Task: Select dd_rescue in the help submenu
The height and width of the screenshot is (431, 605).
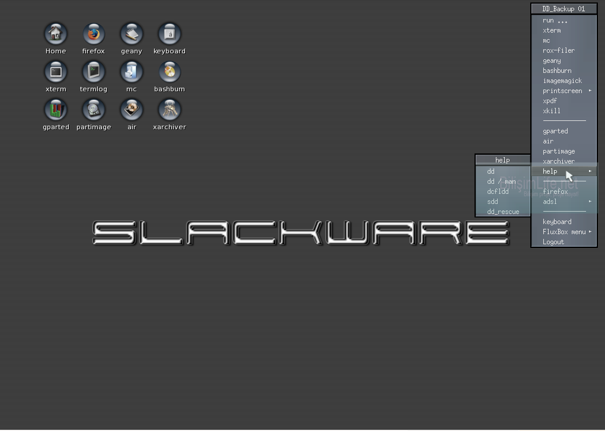Action: 503,211
